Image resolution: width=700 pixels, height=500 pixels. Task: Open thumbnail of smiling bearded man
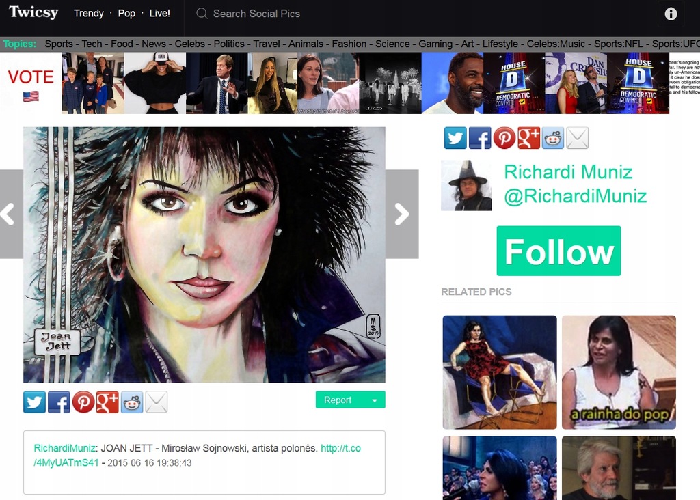click(x=453, y=83)
